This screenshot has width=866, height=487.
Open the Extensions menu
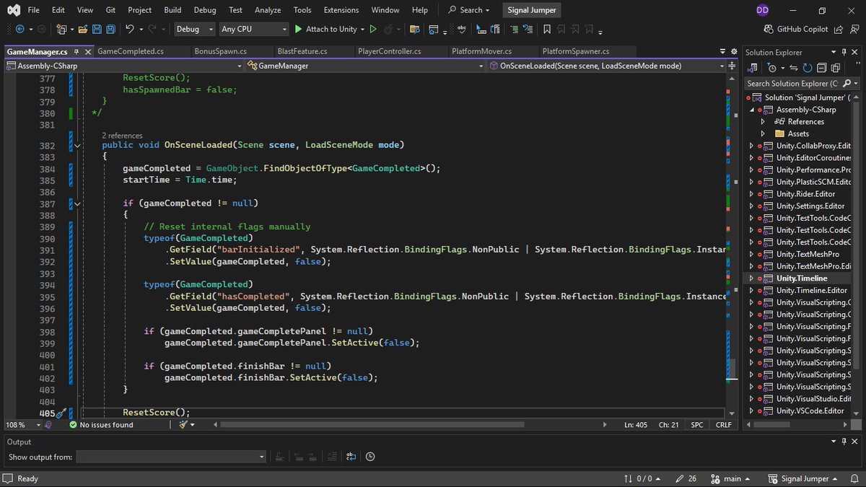[x=341, y=10]
